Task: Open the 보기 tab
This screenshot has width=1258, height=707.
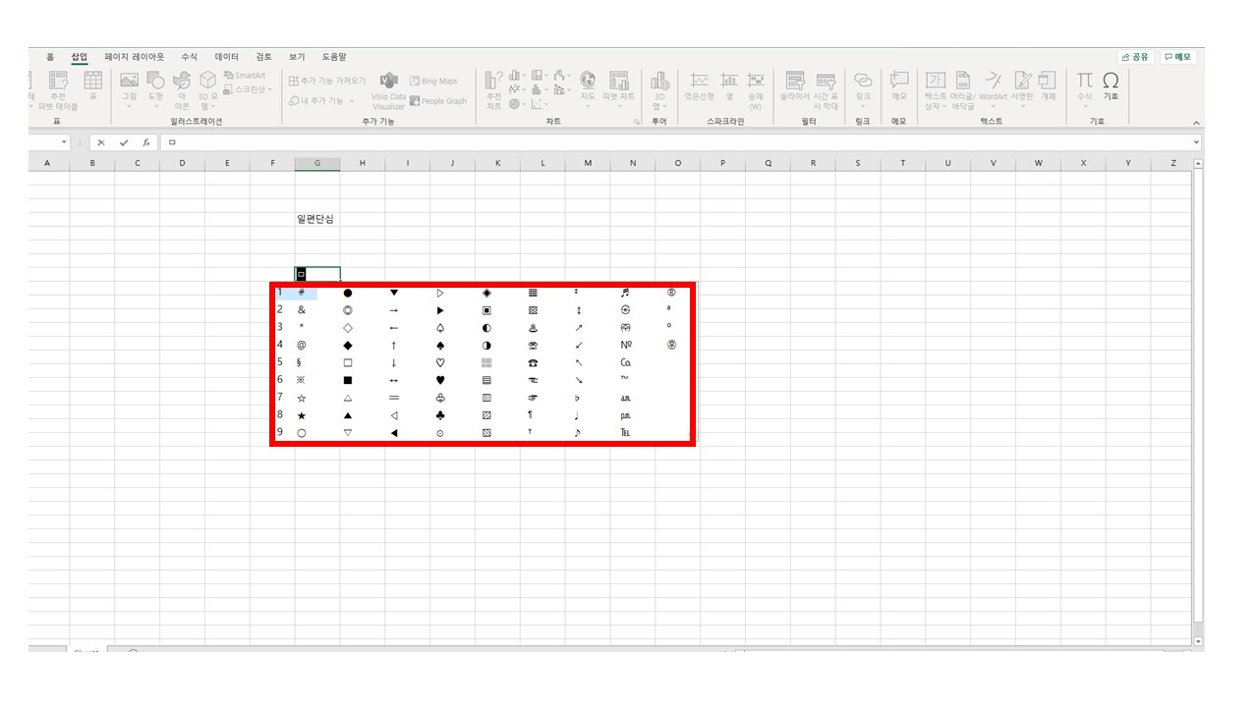Action: tap(297, 57)
